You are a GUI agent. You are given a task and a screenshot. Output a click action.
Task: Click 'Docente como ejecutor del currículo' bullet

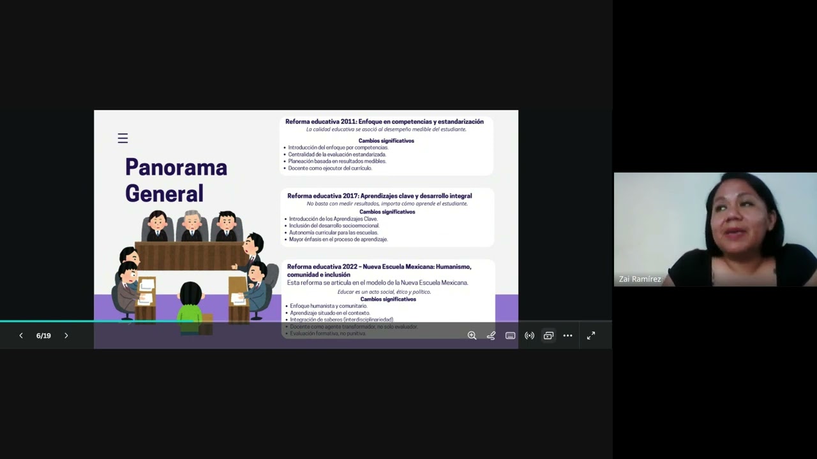tap(329, 168)
